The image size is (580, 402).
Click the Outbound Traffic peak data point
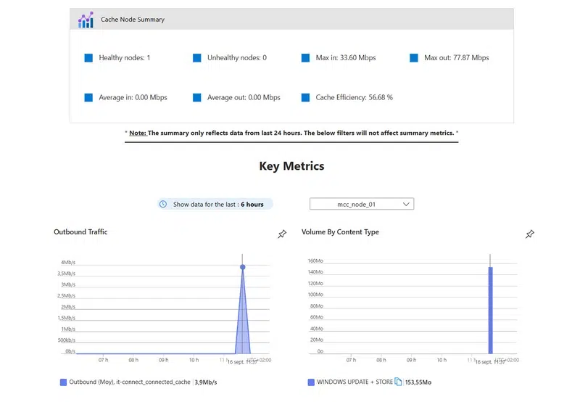click(x=243, y=267)
